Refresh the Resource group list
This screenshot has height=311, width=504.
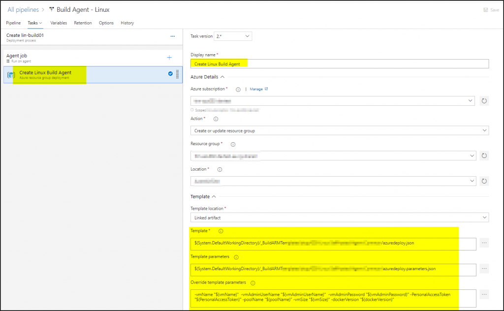tap(484, 155)
